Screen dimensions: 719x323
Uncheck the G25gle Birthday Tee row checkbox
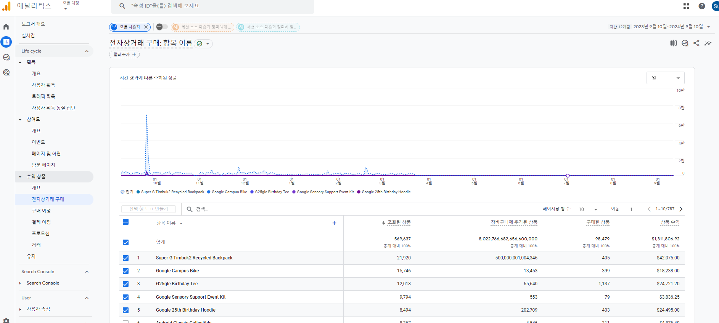(125, 284)
